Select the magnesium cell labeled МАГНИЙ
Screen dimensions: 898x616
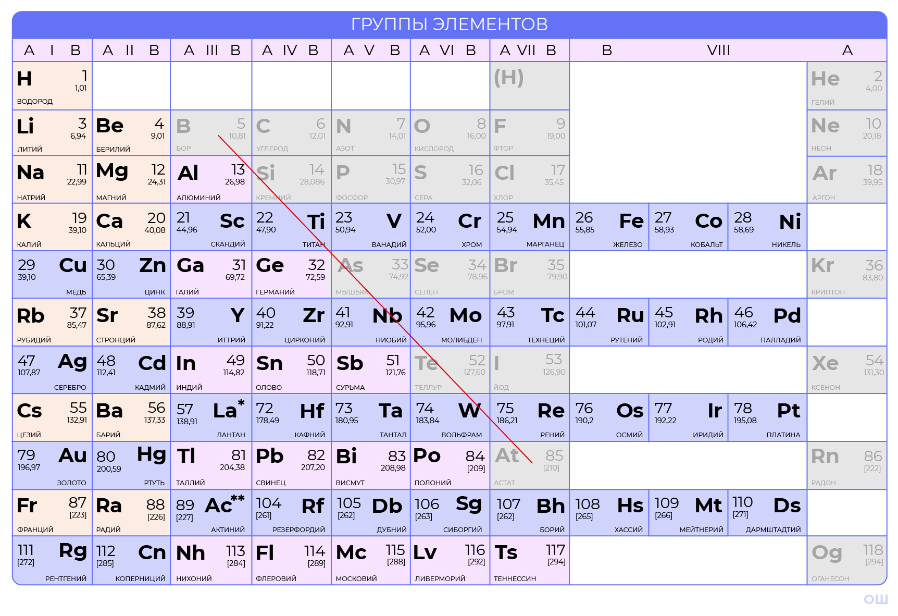(131, 179)
